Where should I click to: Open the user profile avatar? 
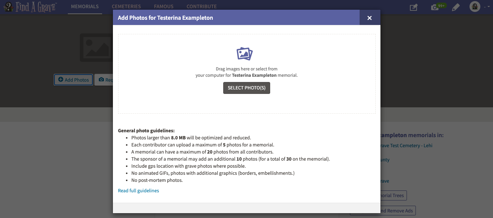[475, 7]
